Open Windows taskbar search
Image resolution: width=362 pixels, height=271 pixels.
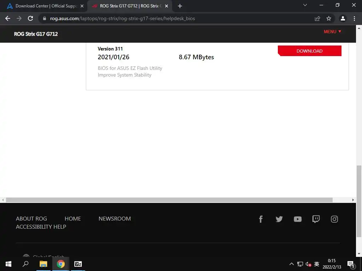(x=25, y=264)
